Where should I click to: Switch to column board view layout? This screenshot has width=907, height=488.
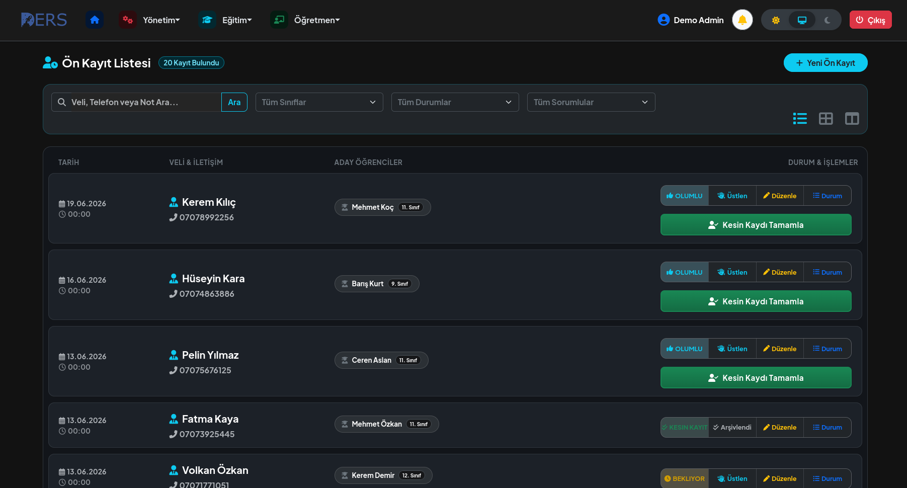pyautogui.click(x=852, y=119)
